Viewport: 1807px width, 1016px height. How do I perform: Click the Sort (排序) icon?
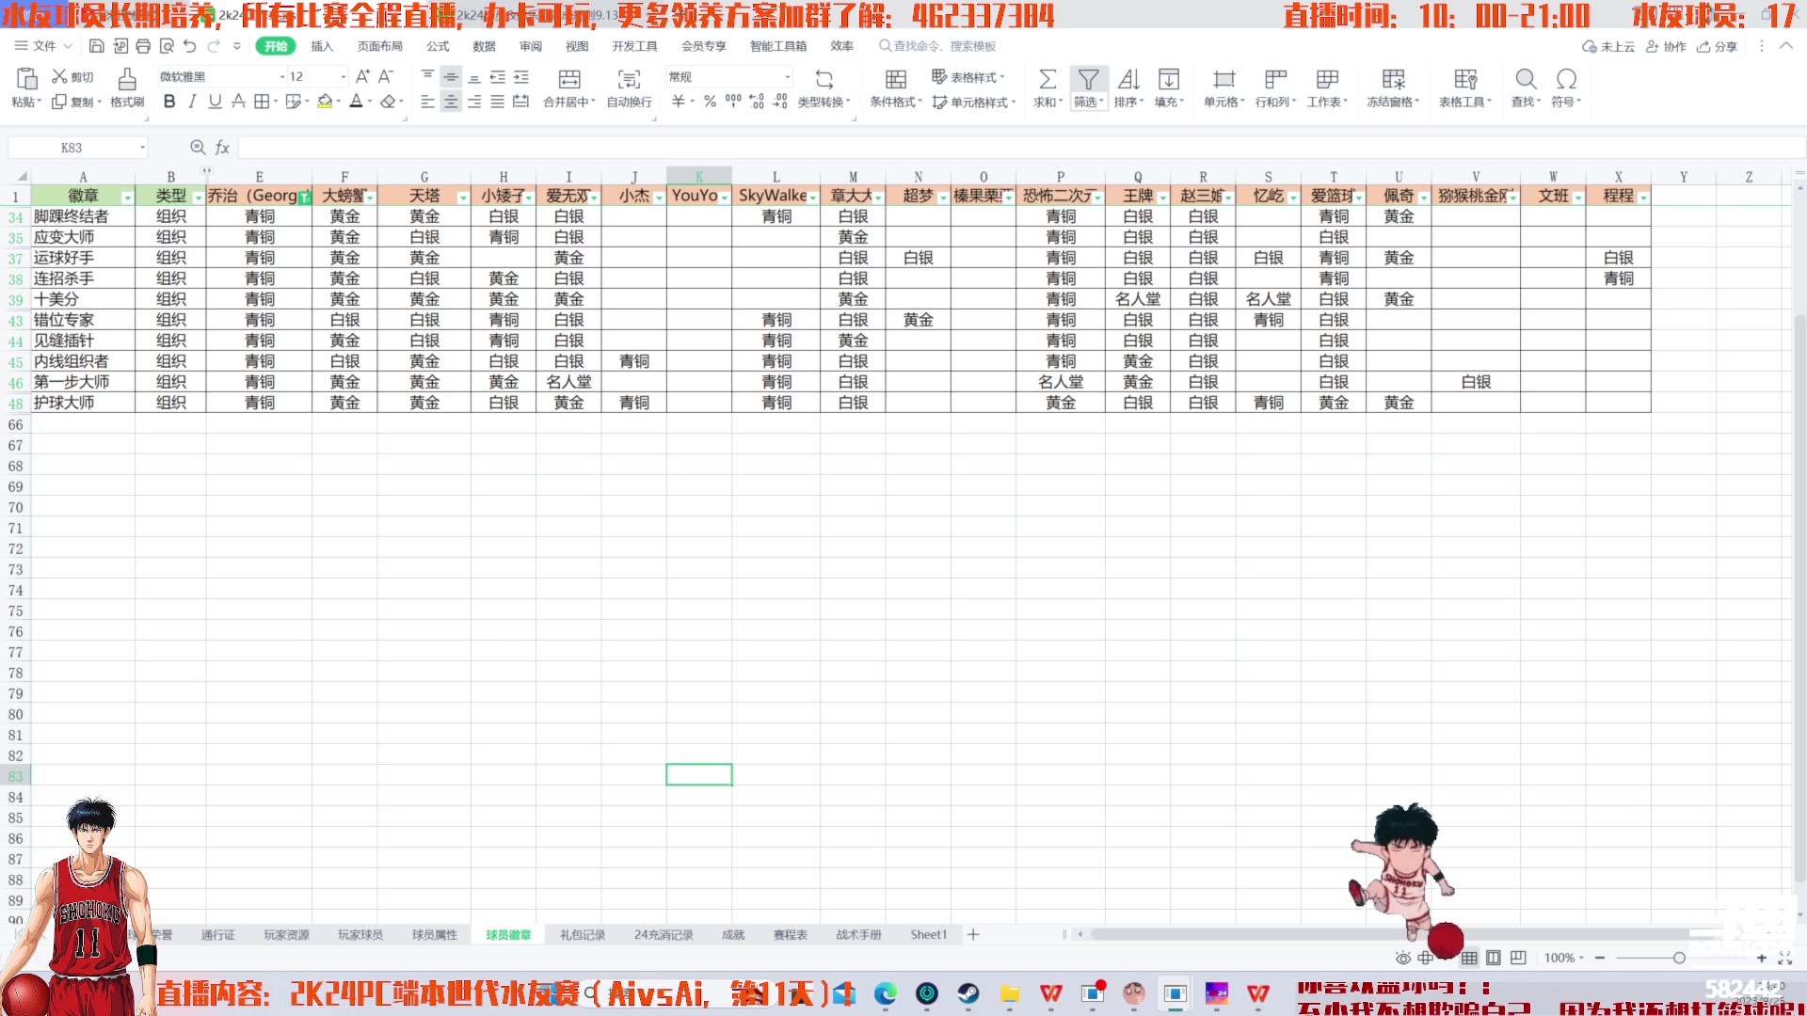point(1128,79)
